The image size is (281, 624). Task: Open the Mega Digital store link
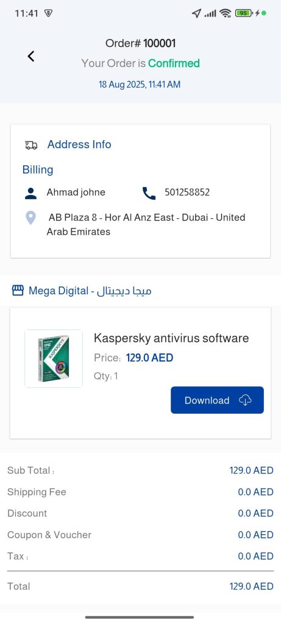click(90, 291)
